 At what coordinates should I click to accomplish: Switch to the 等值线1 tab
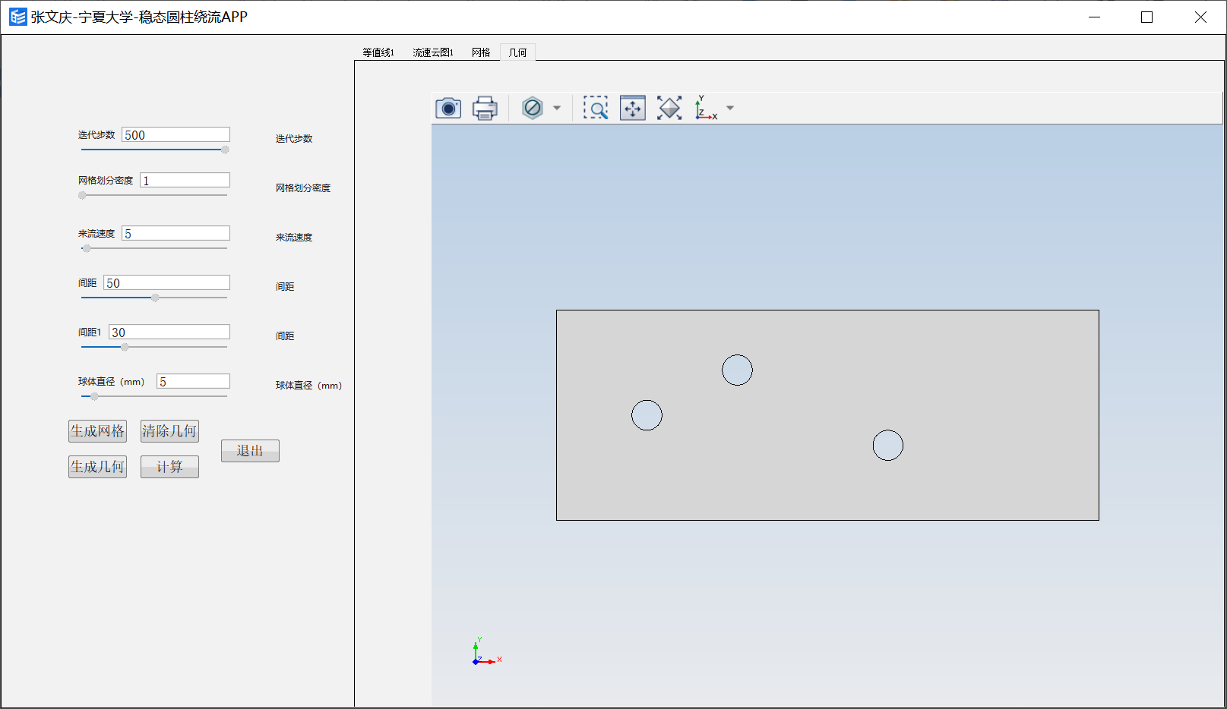point(378,52)
